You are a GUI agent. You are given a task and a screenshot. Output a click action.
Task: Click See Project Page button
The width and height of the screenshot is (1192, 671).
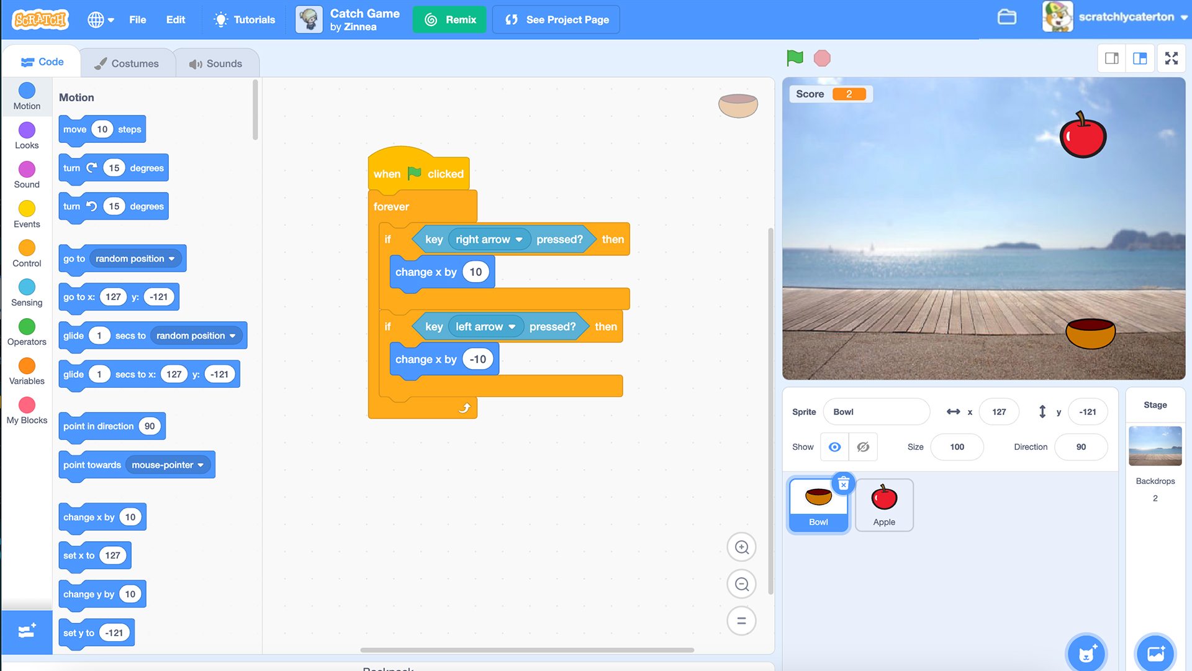click(x=556, y=20)
